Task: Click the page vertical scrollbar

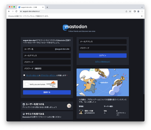Action: coord(144,57)
